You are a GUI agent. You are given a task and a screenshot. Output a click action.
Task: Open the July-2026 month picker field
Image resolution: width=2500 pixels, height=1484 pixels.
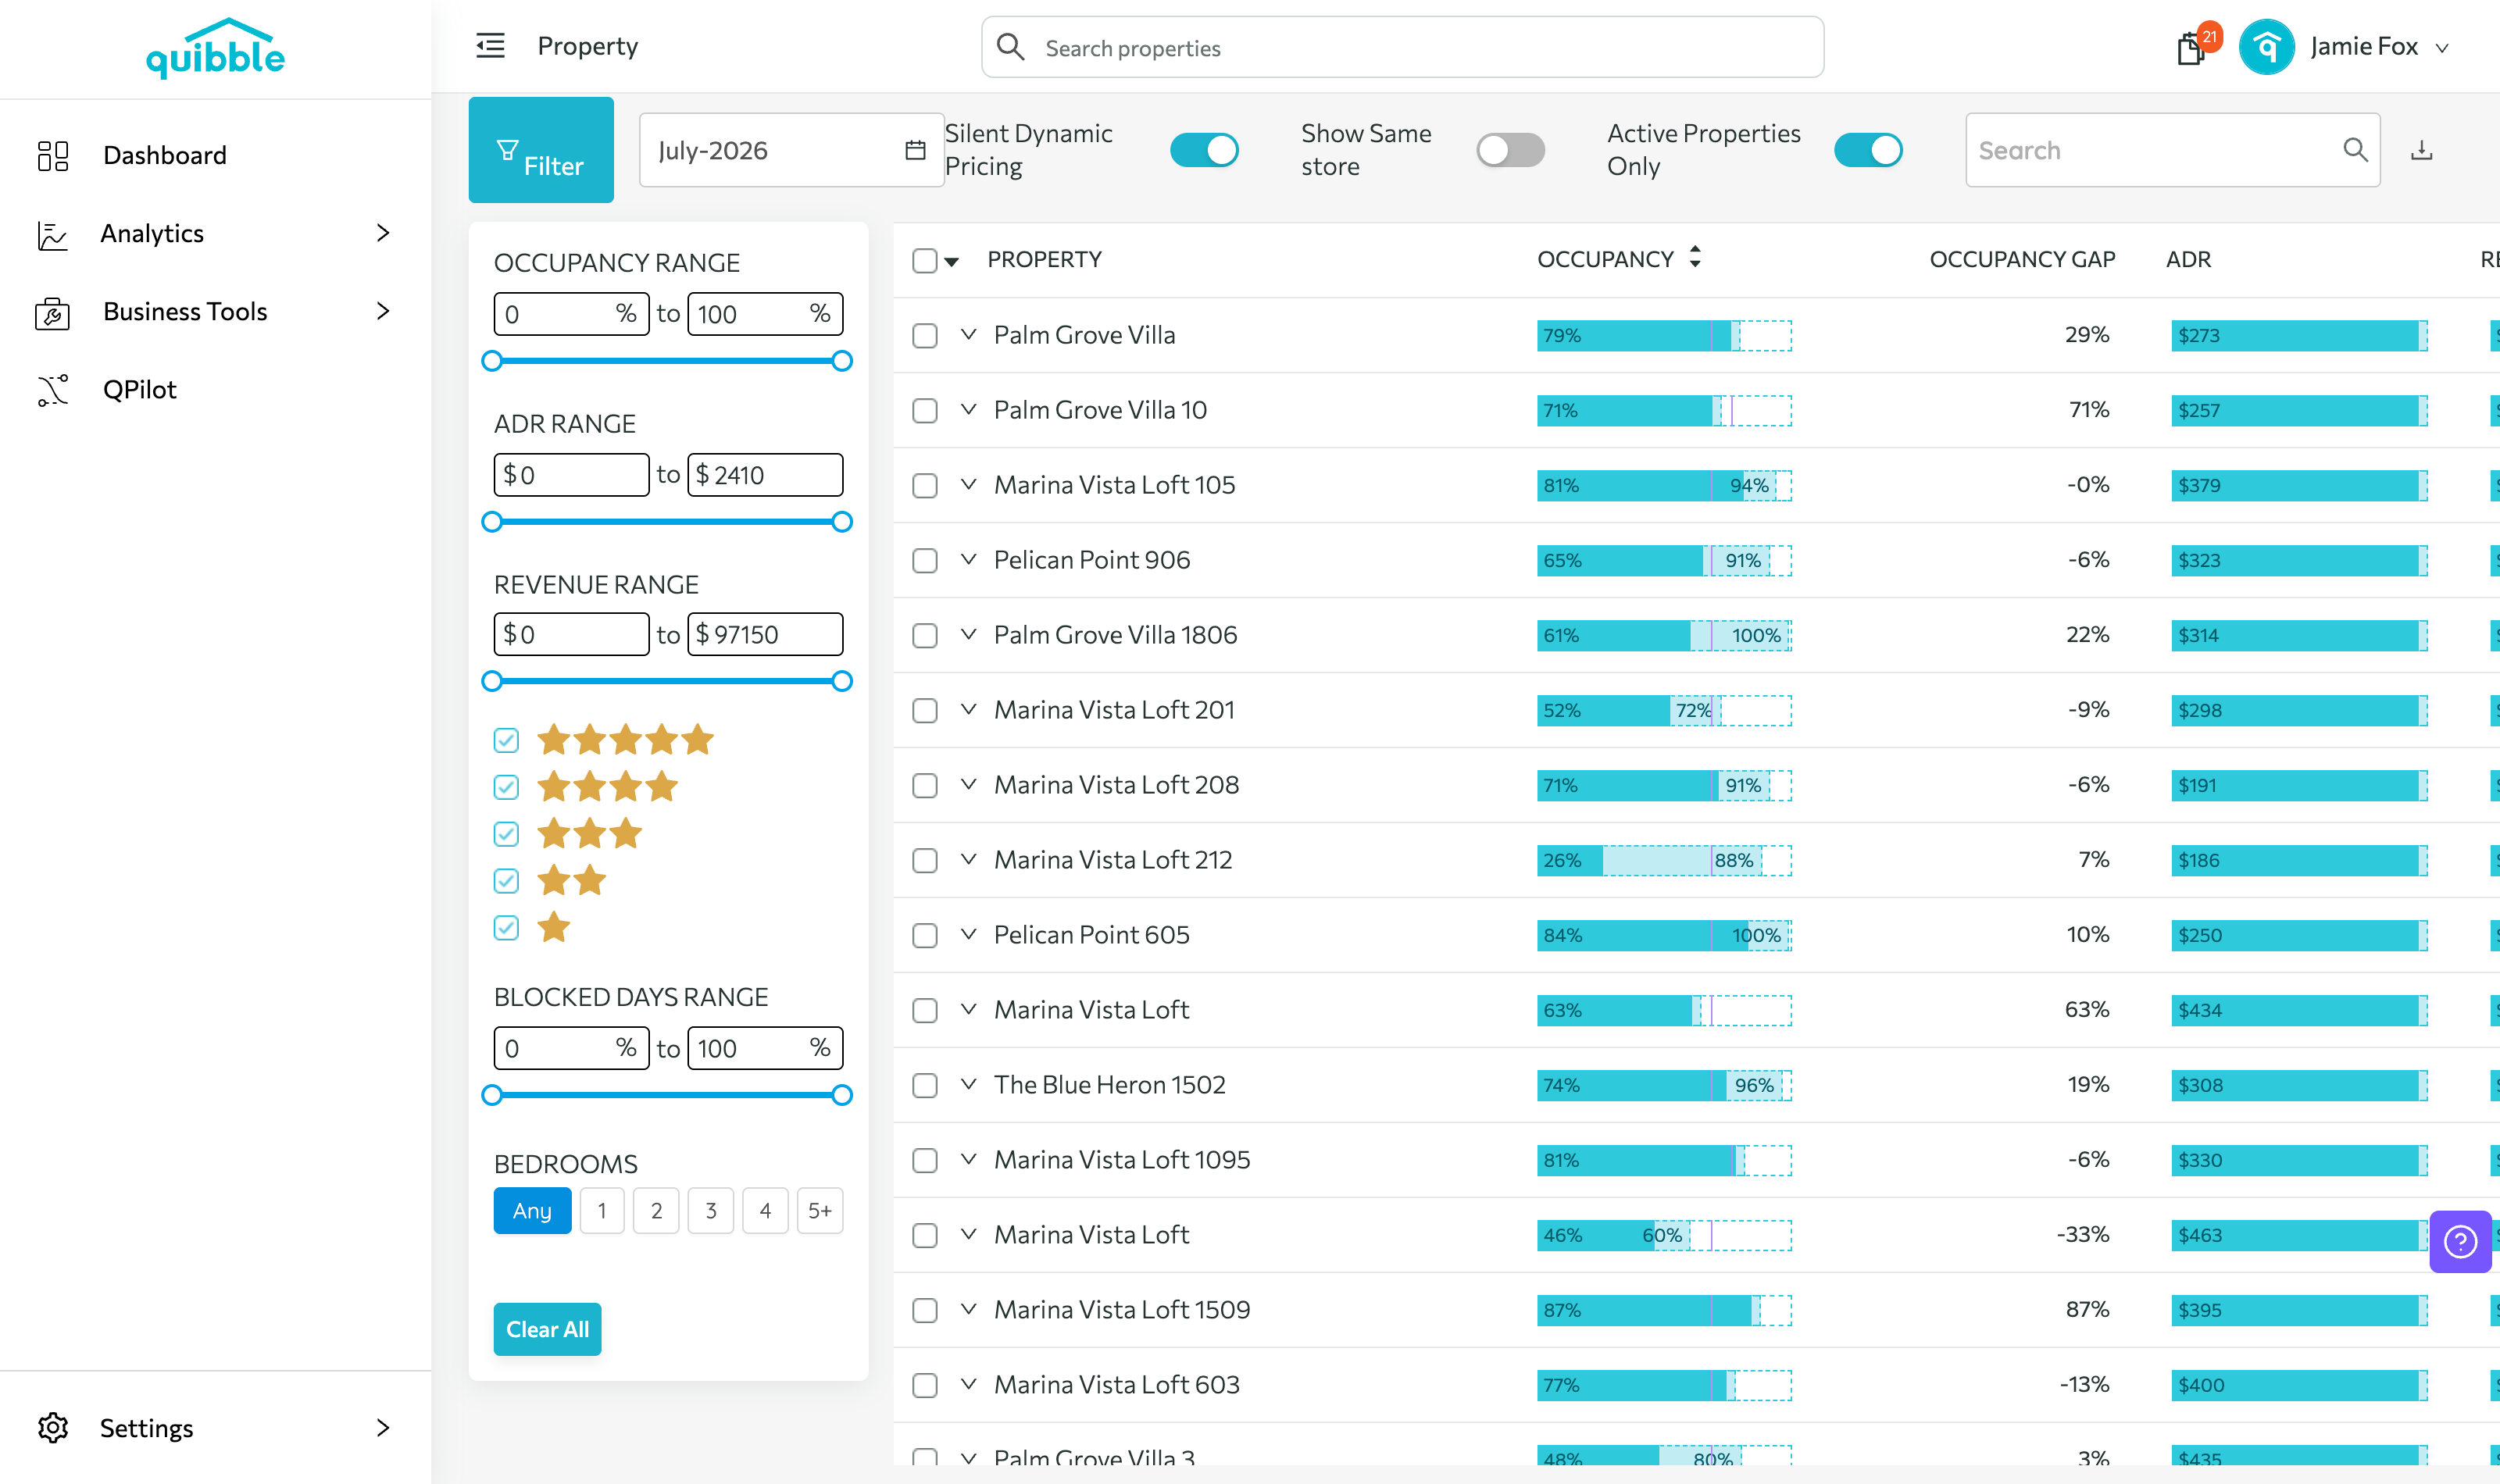coord(791,150)
